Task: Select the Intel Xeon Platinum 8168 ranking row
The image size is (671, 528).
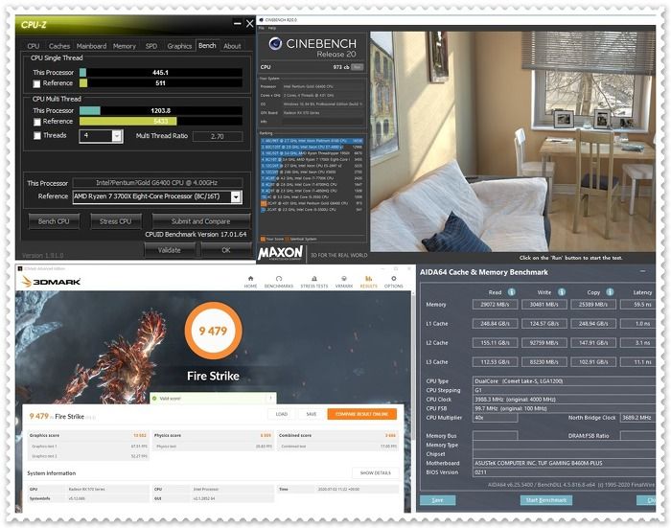Action: coord(312,140)
